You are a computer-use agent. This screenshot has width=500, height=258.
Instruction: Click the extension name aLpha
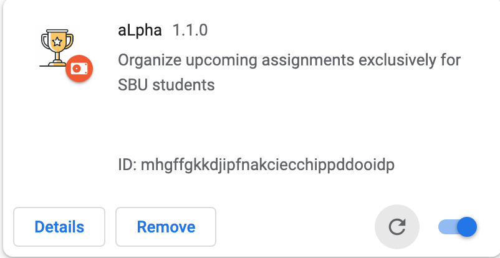coord(140,31)
